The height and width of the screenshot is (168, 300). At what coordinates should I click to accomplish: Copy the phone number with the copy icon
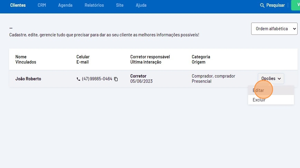(116, 79)
